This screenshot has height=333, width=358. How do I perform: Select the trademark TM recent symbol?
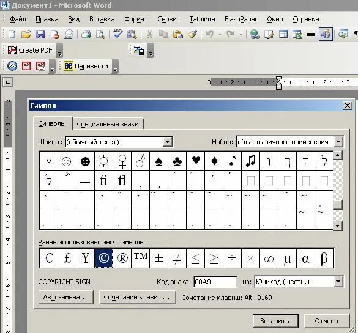click(x=141, y=258)
